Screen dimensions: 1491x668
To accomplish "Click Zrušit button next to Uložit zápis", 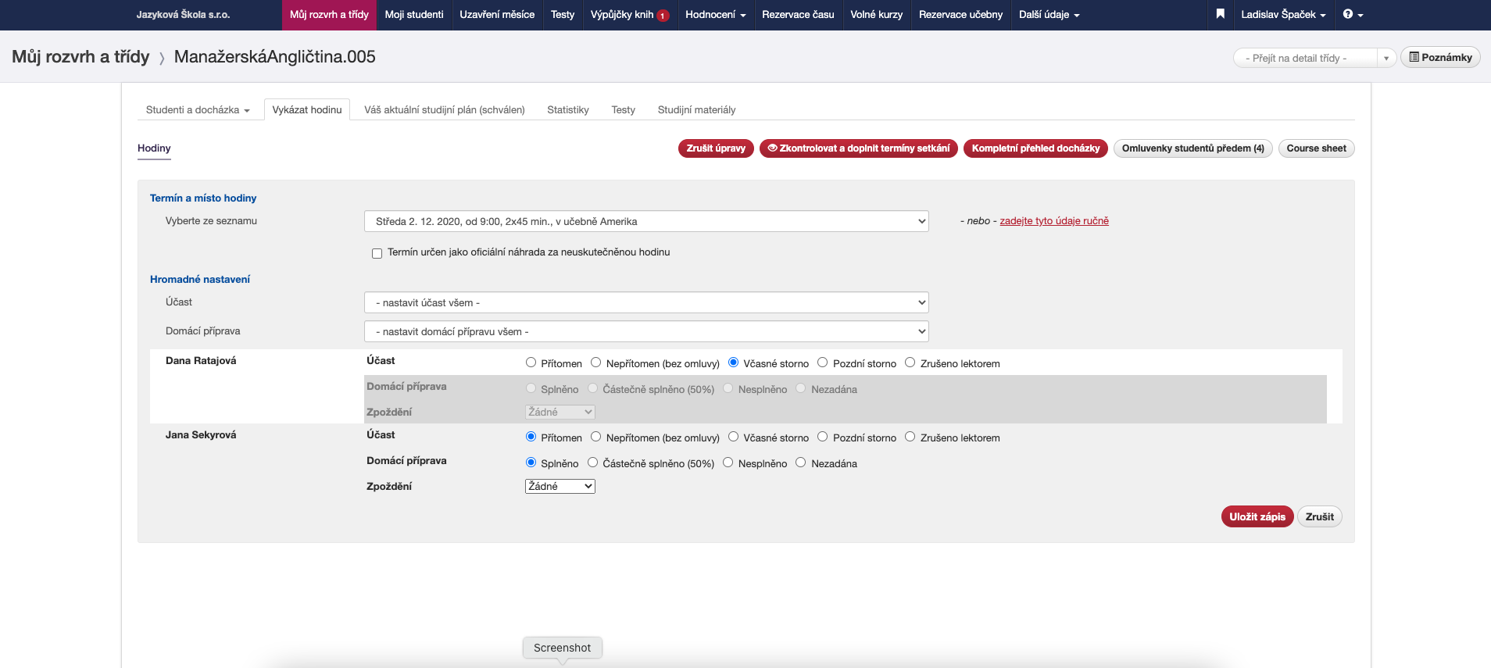I will [1320, 516].
